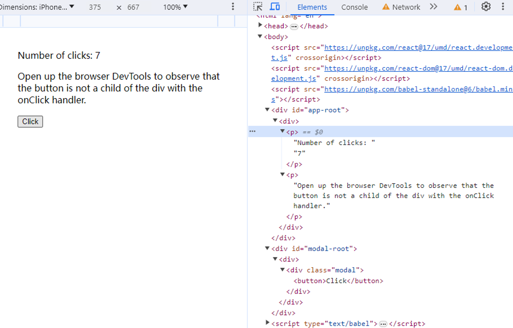Collapse the selected p element
The height and width of the screenshot is (328, 513).
click(282, 131)
